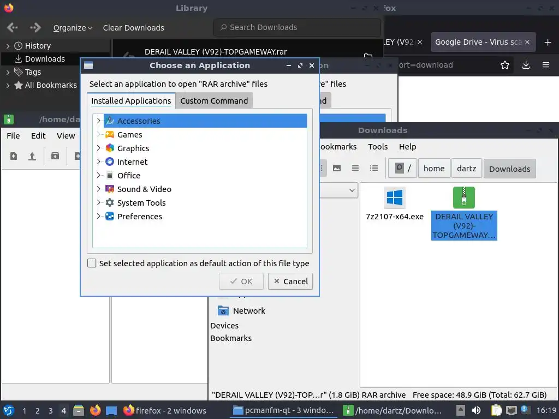Expand the Office category arrow
Screen dimensions: 559x419
pos(98,175)
